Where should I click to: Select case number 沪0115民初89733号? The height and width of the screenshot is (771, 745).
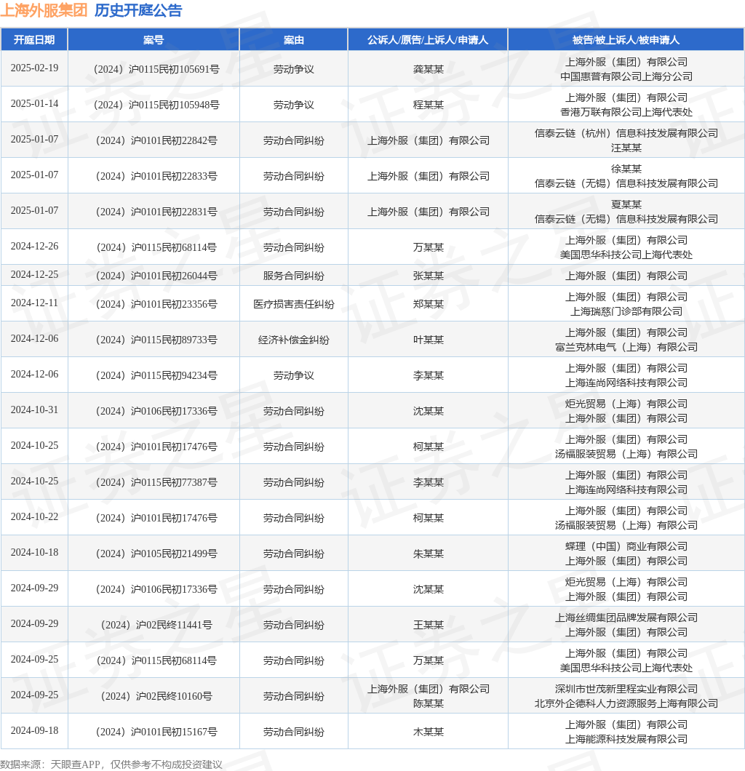point(174,340)
